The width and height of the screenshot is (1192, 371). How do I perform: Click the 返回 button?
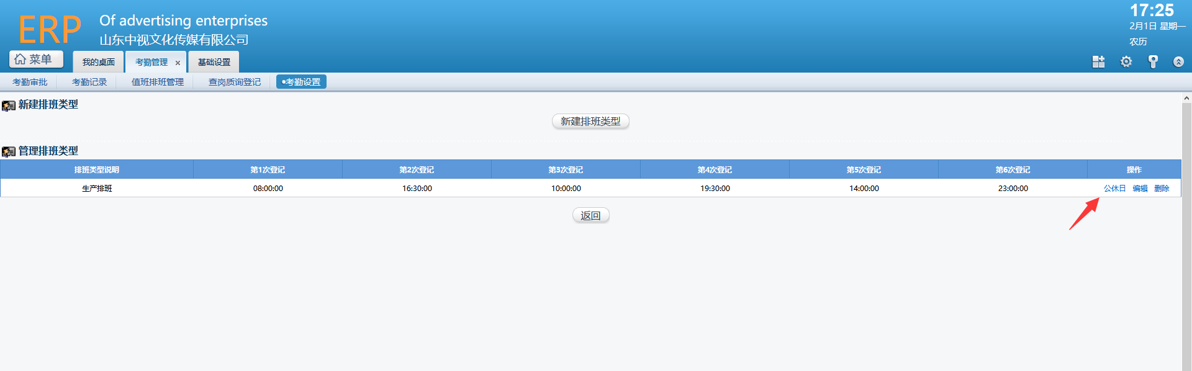click(x=590, y=215)
